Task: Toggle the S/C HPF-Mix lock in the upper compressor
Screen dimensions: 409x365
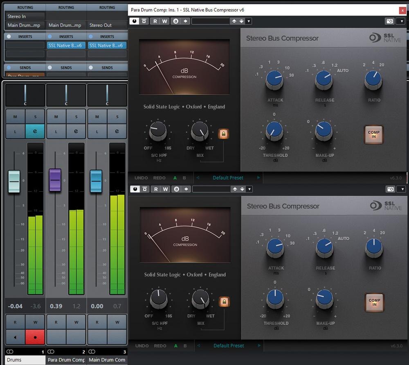Action: click(x=224, y=134)
